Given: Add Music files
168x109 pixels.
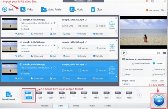Looking at the screenshot, I should [76, 9].
